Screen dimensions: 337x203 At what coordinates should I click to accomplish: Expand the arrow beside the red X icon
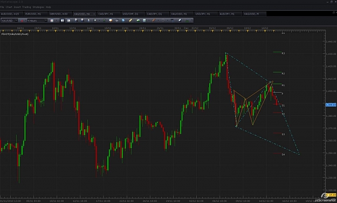25,20
